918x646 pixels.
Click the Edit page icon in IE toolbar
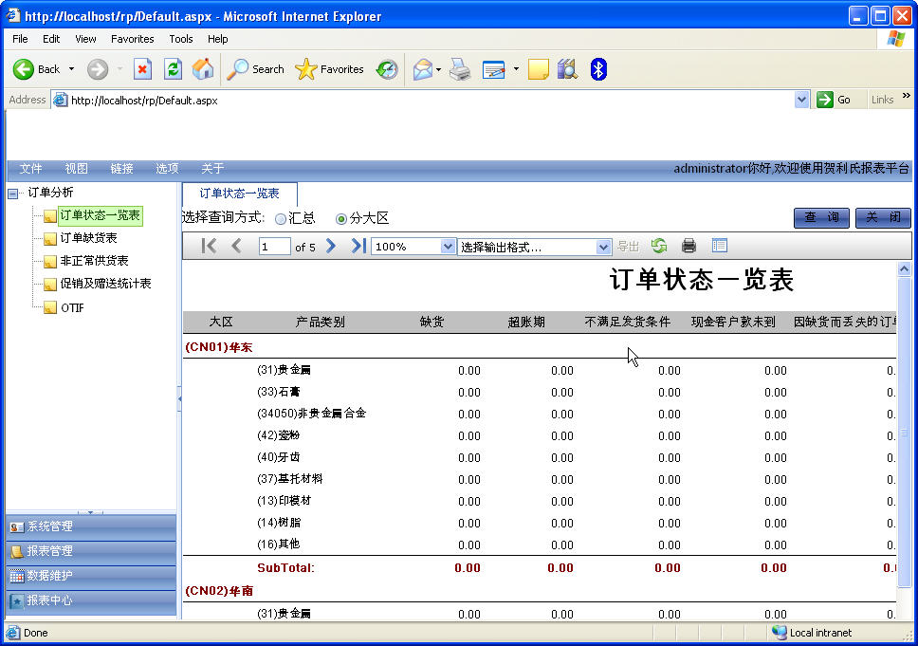493,69
